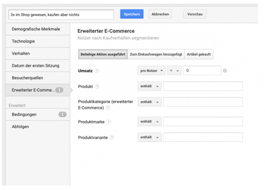
Task: Click the 'Produktvariante' field label
Action: tap(93, 138)
